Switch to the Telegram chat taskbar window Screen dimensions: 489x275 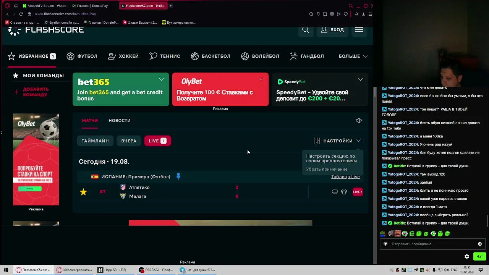tap(197, 270)
